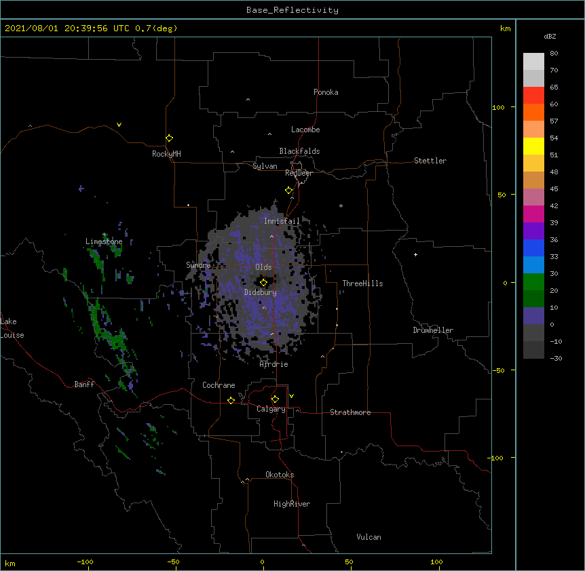Image resolution: width=585 pixels, height=571 pixels.
Task: Click the Vulcan label
Action: [x=369, y=537]
